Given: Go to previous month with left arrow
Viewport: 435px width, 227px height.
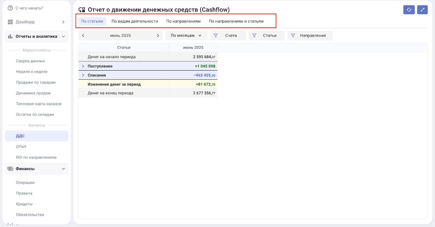Looking at the screenshot, I should pos(83,36).
